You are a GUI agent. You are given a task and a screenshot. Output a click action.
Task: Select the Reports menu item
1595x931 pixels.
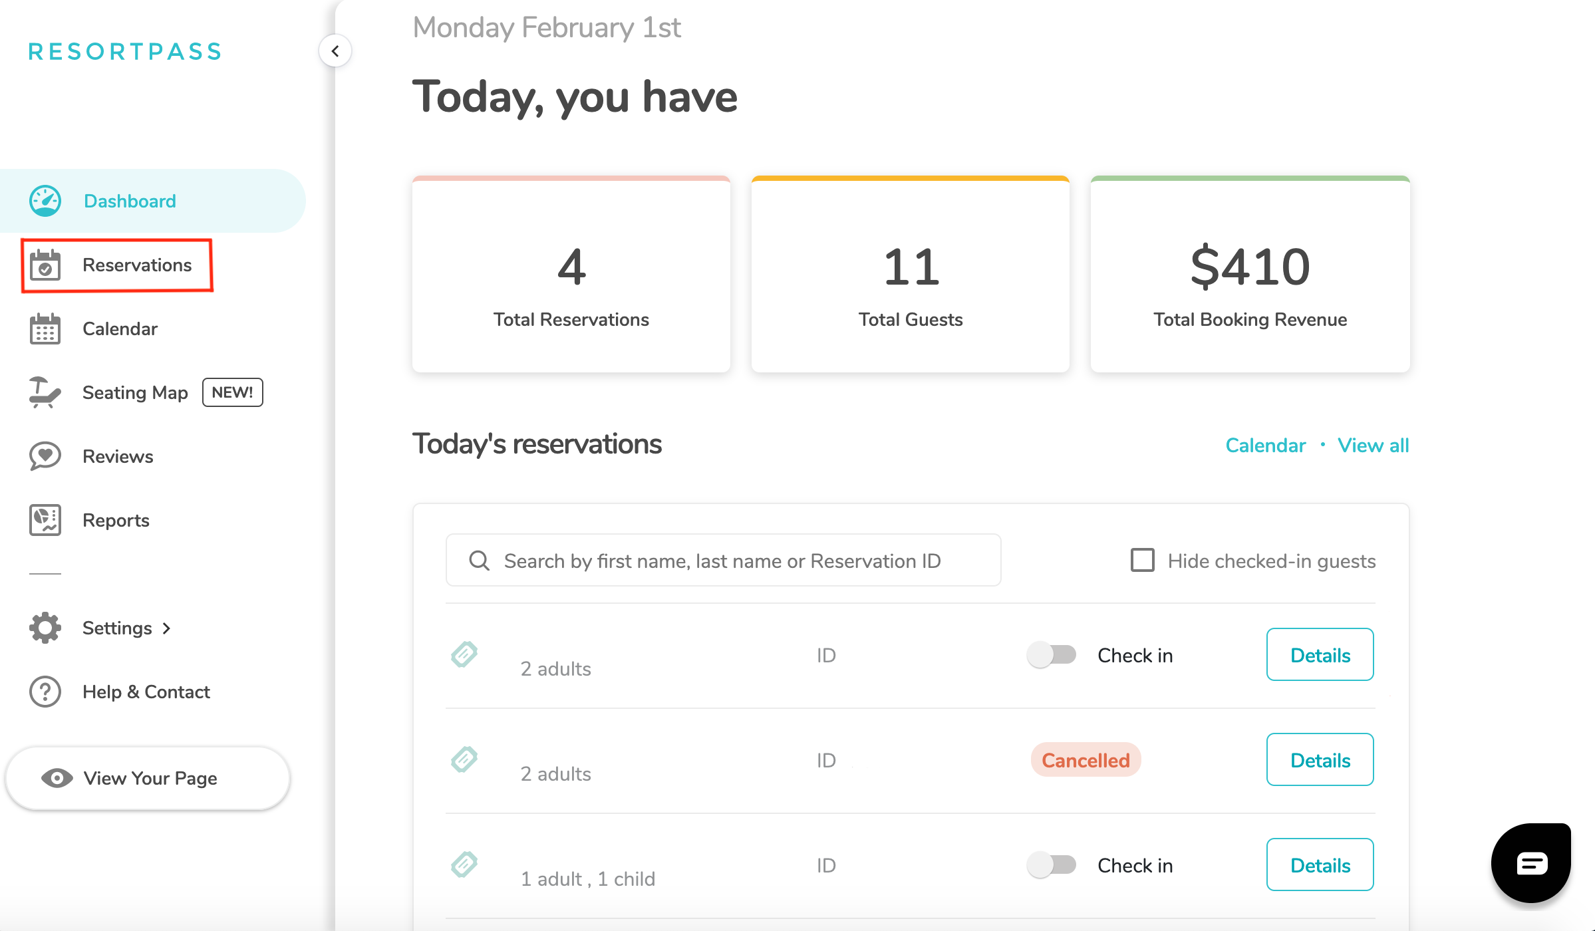(x=116, y=520)
